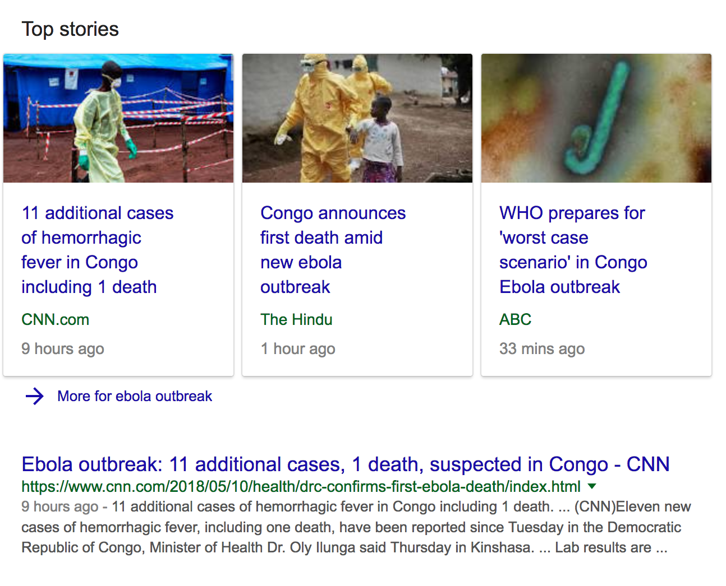Open headline 'Congo announces first death amid new ebola'
Viewport: 726px width, 586px height.
coord(333,250)
